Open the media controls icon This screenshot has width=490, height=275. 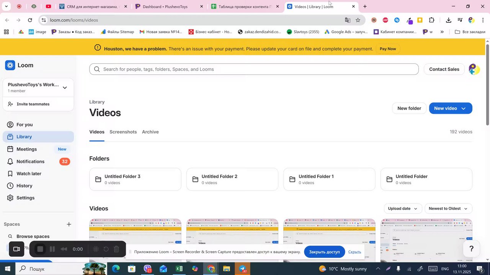tap(460, 20)
